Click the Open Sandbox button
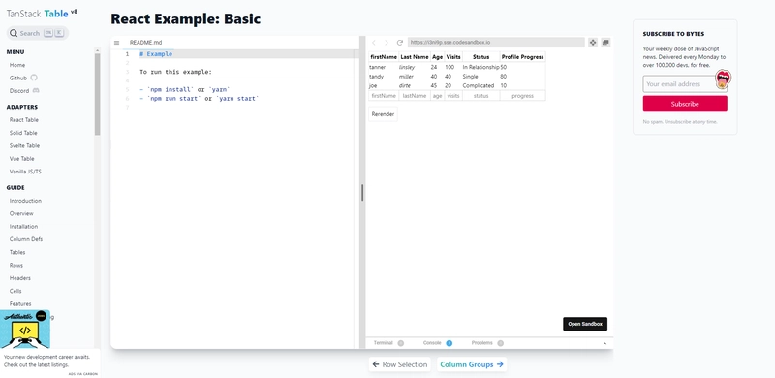This screenshot has height=378, width=775. coord(585,324)
